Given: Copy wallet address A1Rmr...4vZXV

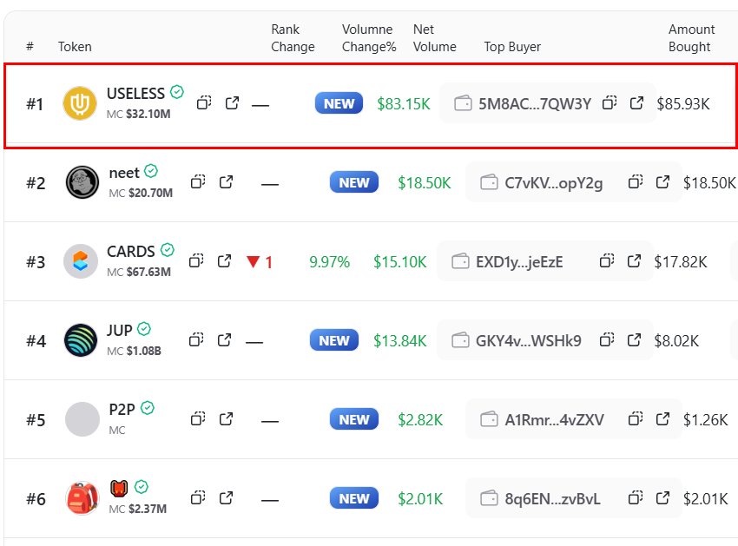Looking at the screenshot, I should (x=636, y=419).
